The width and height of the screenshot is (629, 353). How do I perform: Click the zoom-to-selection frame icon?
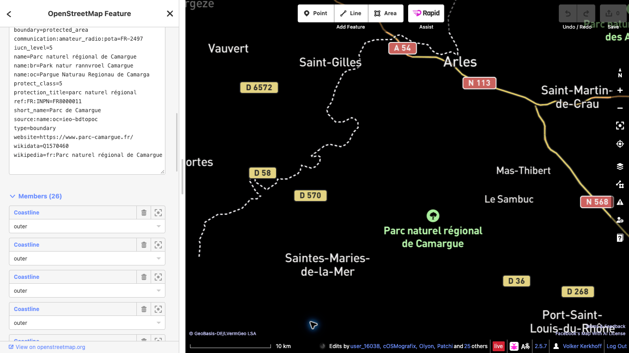click(x=620, y=126)
